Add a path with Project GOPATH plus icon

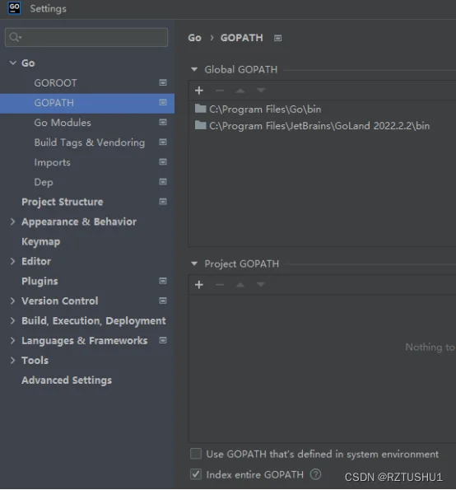[199, 285]
